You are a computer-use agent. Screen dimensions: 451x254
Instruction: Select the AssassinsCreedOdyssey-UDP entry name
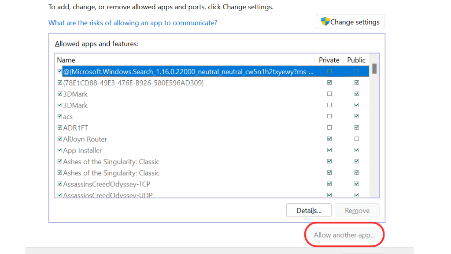coord(107,195)
